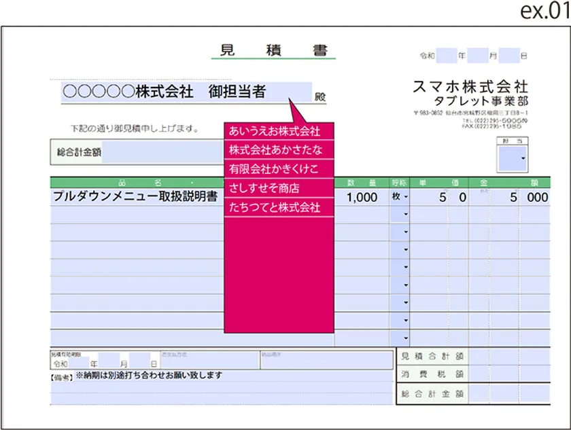Screen dimensions: 571x430
Task: Click the month field before 月 in the top date
Action: click(x=477, y=56)
